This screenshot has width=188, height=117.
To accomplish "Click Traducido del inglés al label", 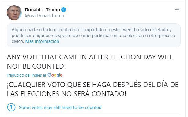I will (x=26, y=75).
